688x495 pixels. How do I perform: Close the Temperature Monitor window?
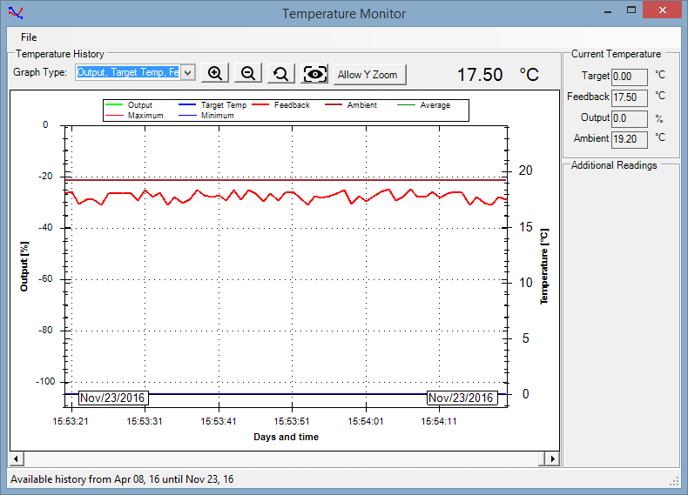tap(663, 10)
